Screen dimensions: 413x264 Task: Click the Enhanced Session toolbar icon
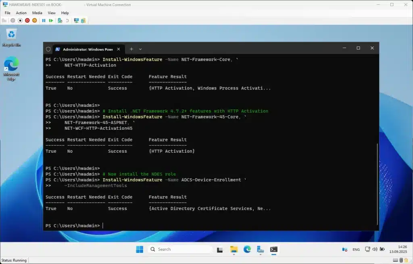click(x=76, y=20)
